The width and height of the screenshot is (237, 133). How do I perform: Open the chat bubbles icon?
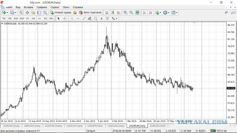[233, 13]
